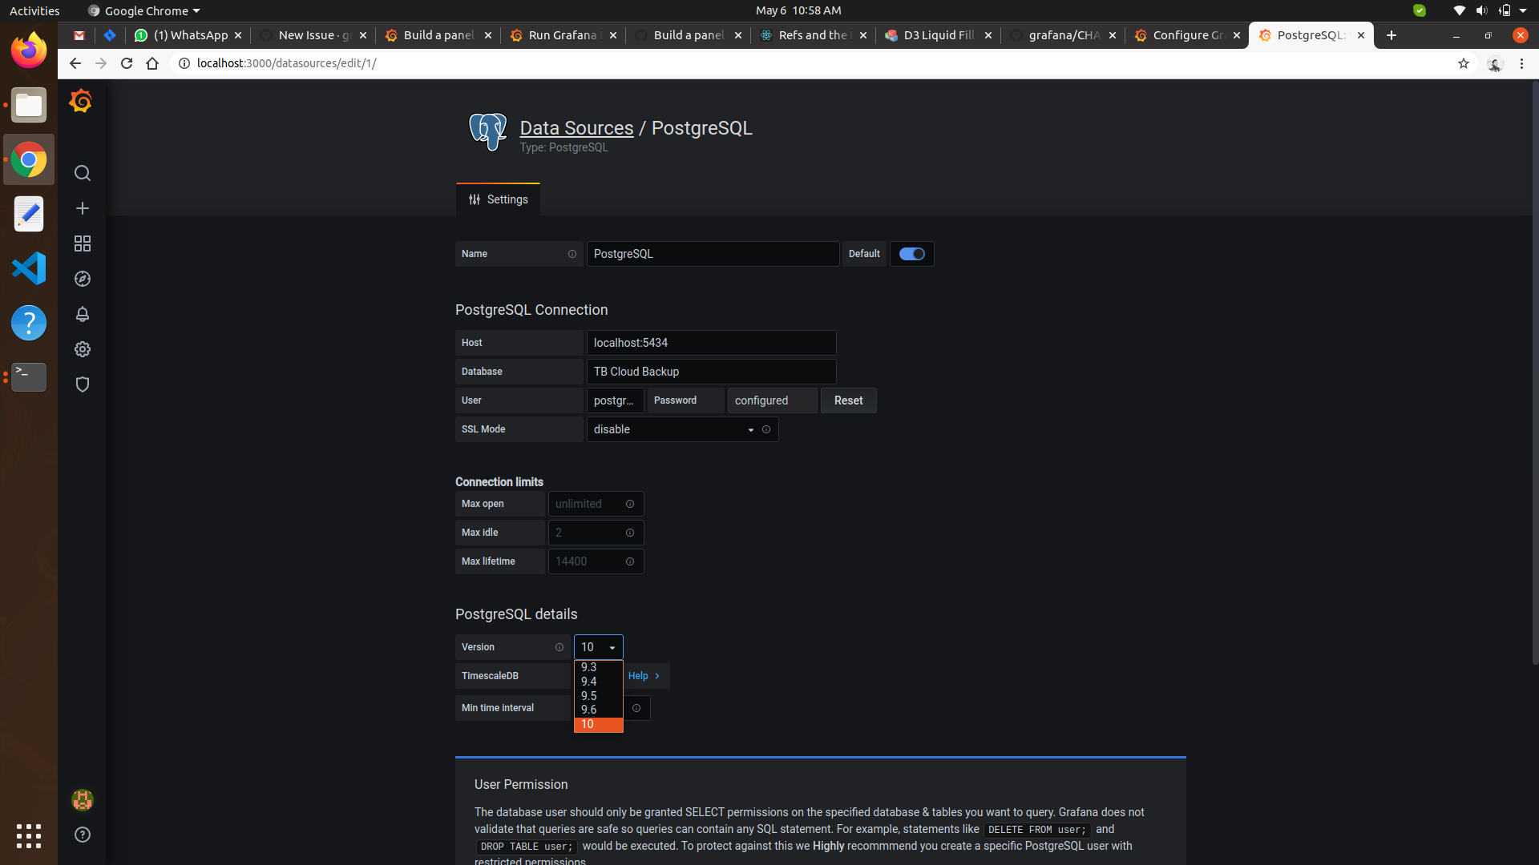Toggle the Default data source switch
Image resolution: width=1539 pixels, height=865 pixels.
[x=911, y=254]
